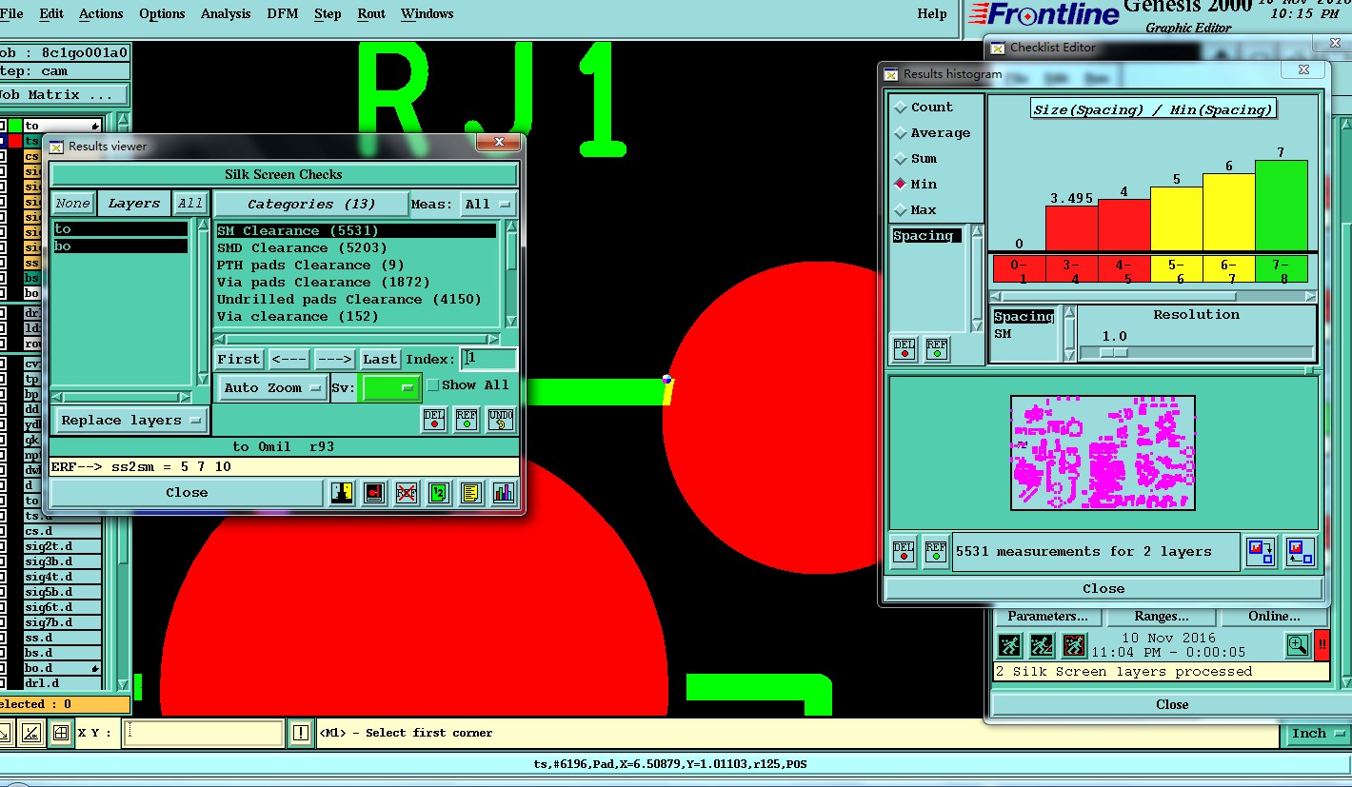Open the Actions menu

click(x=101, y=13)
